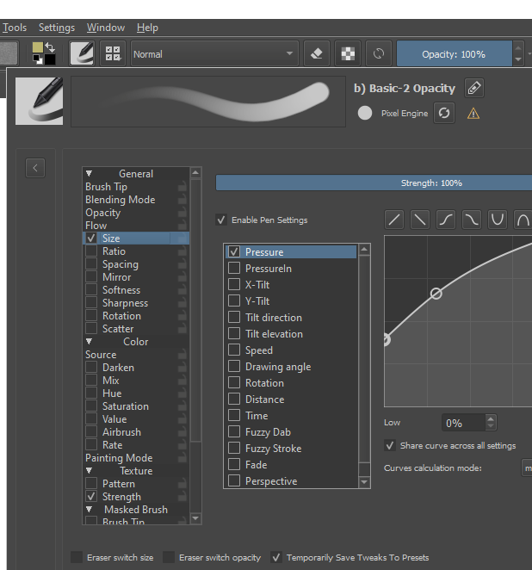Enable the Rotation option checkbox in General
532x570 pixels.
91,315
